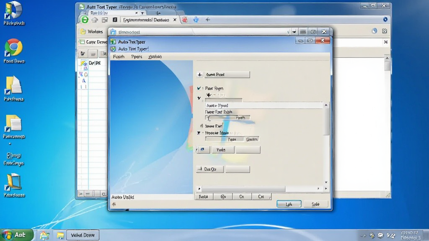This screenshot has width=429, height=241.
Task: Click the colorful icon beside Dp|DI row
Action: [84, 63]
